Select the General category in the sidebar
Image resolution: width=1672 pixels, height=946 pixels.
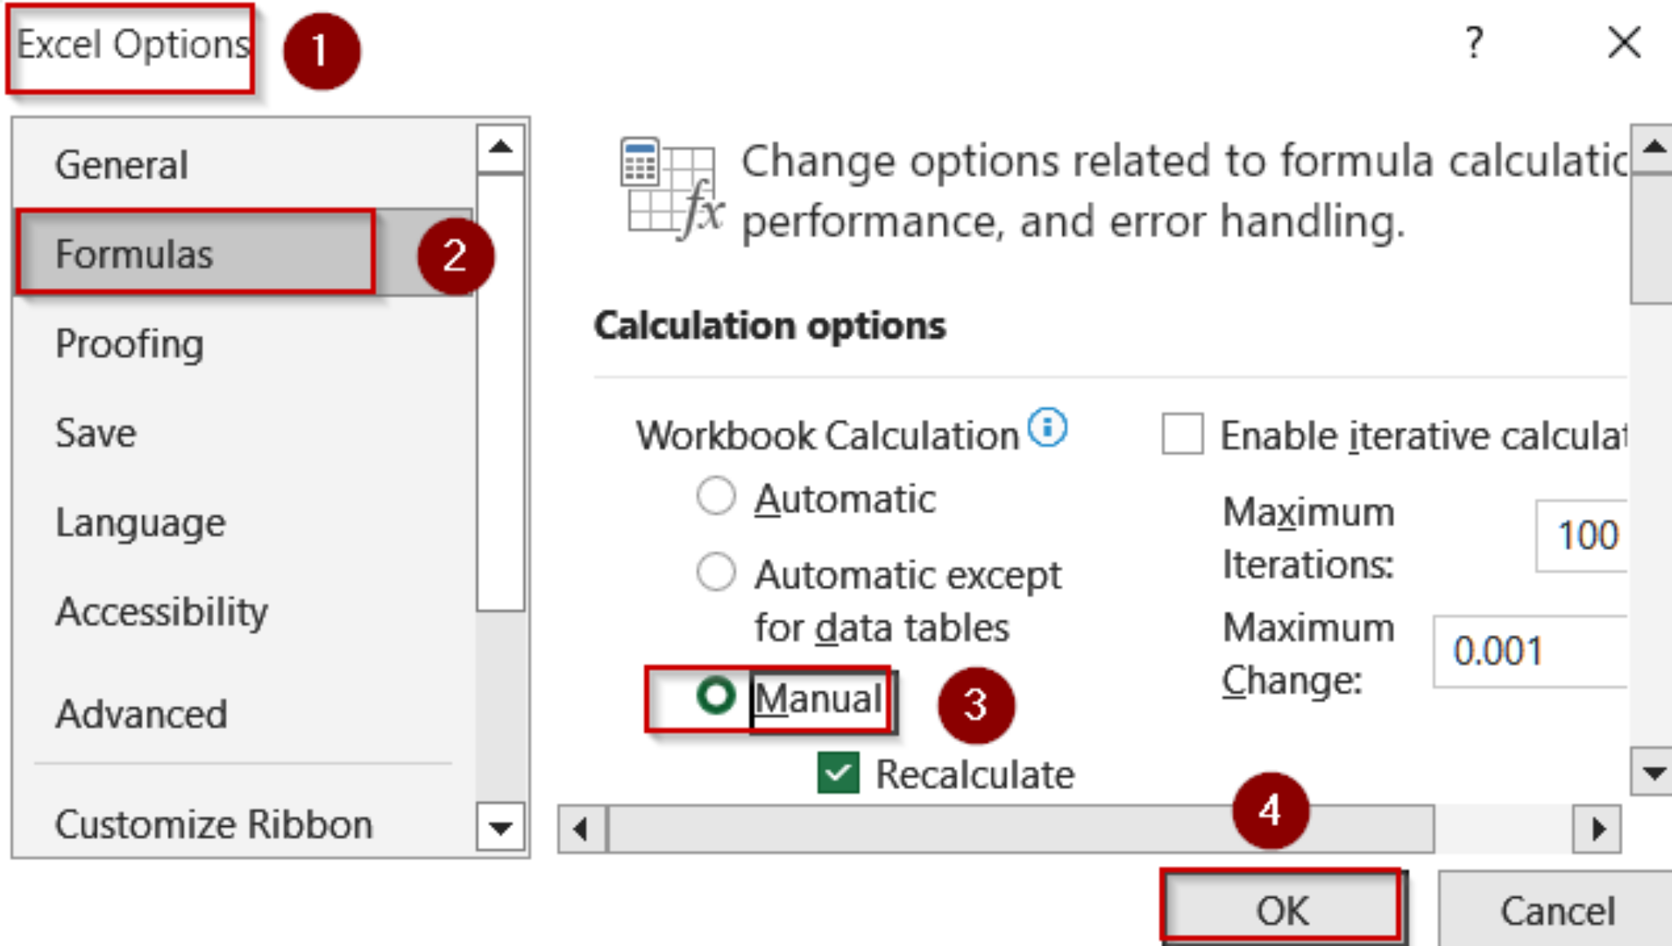[122, 165]
